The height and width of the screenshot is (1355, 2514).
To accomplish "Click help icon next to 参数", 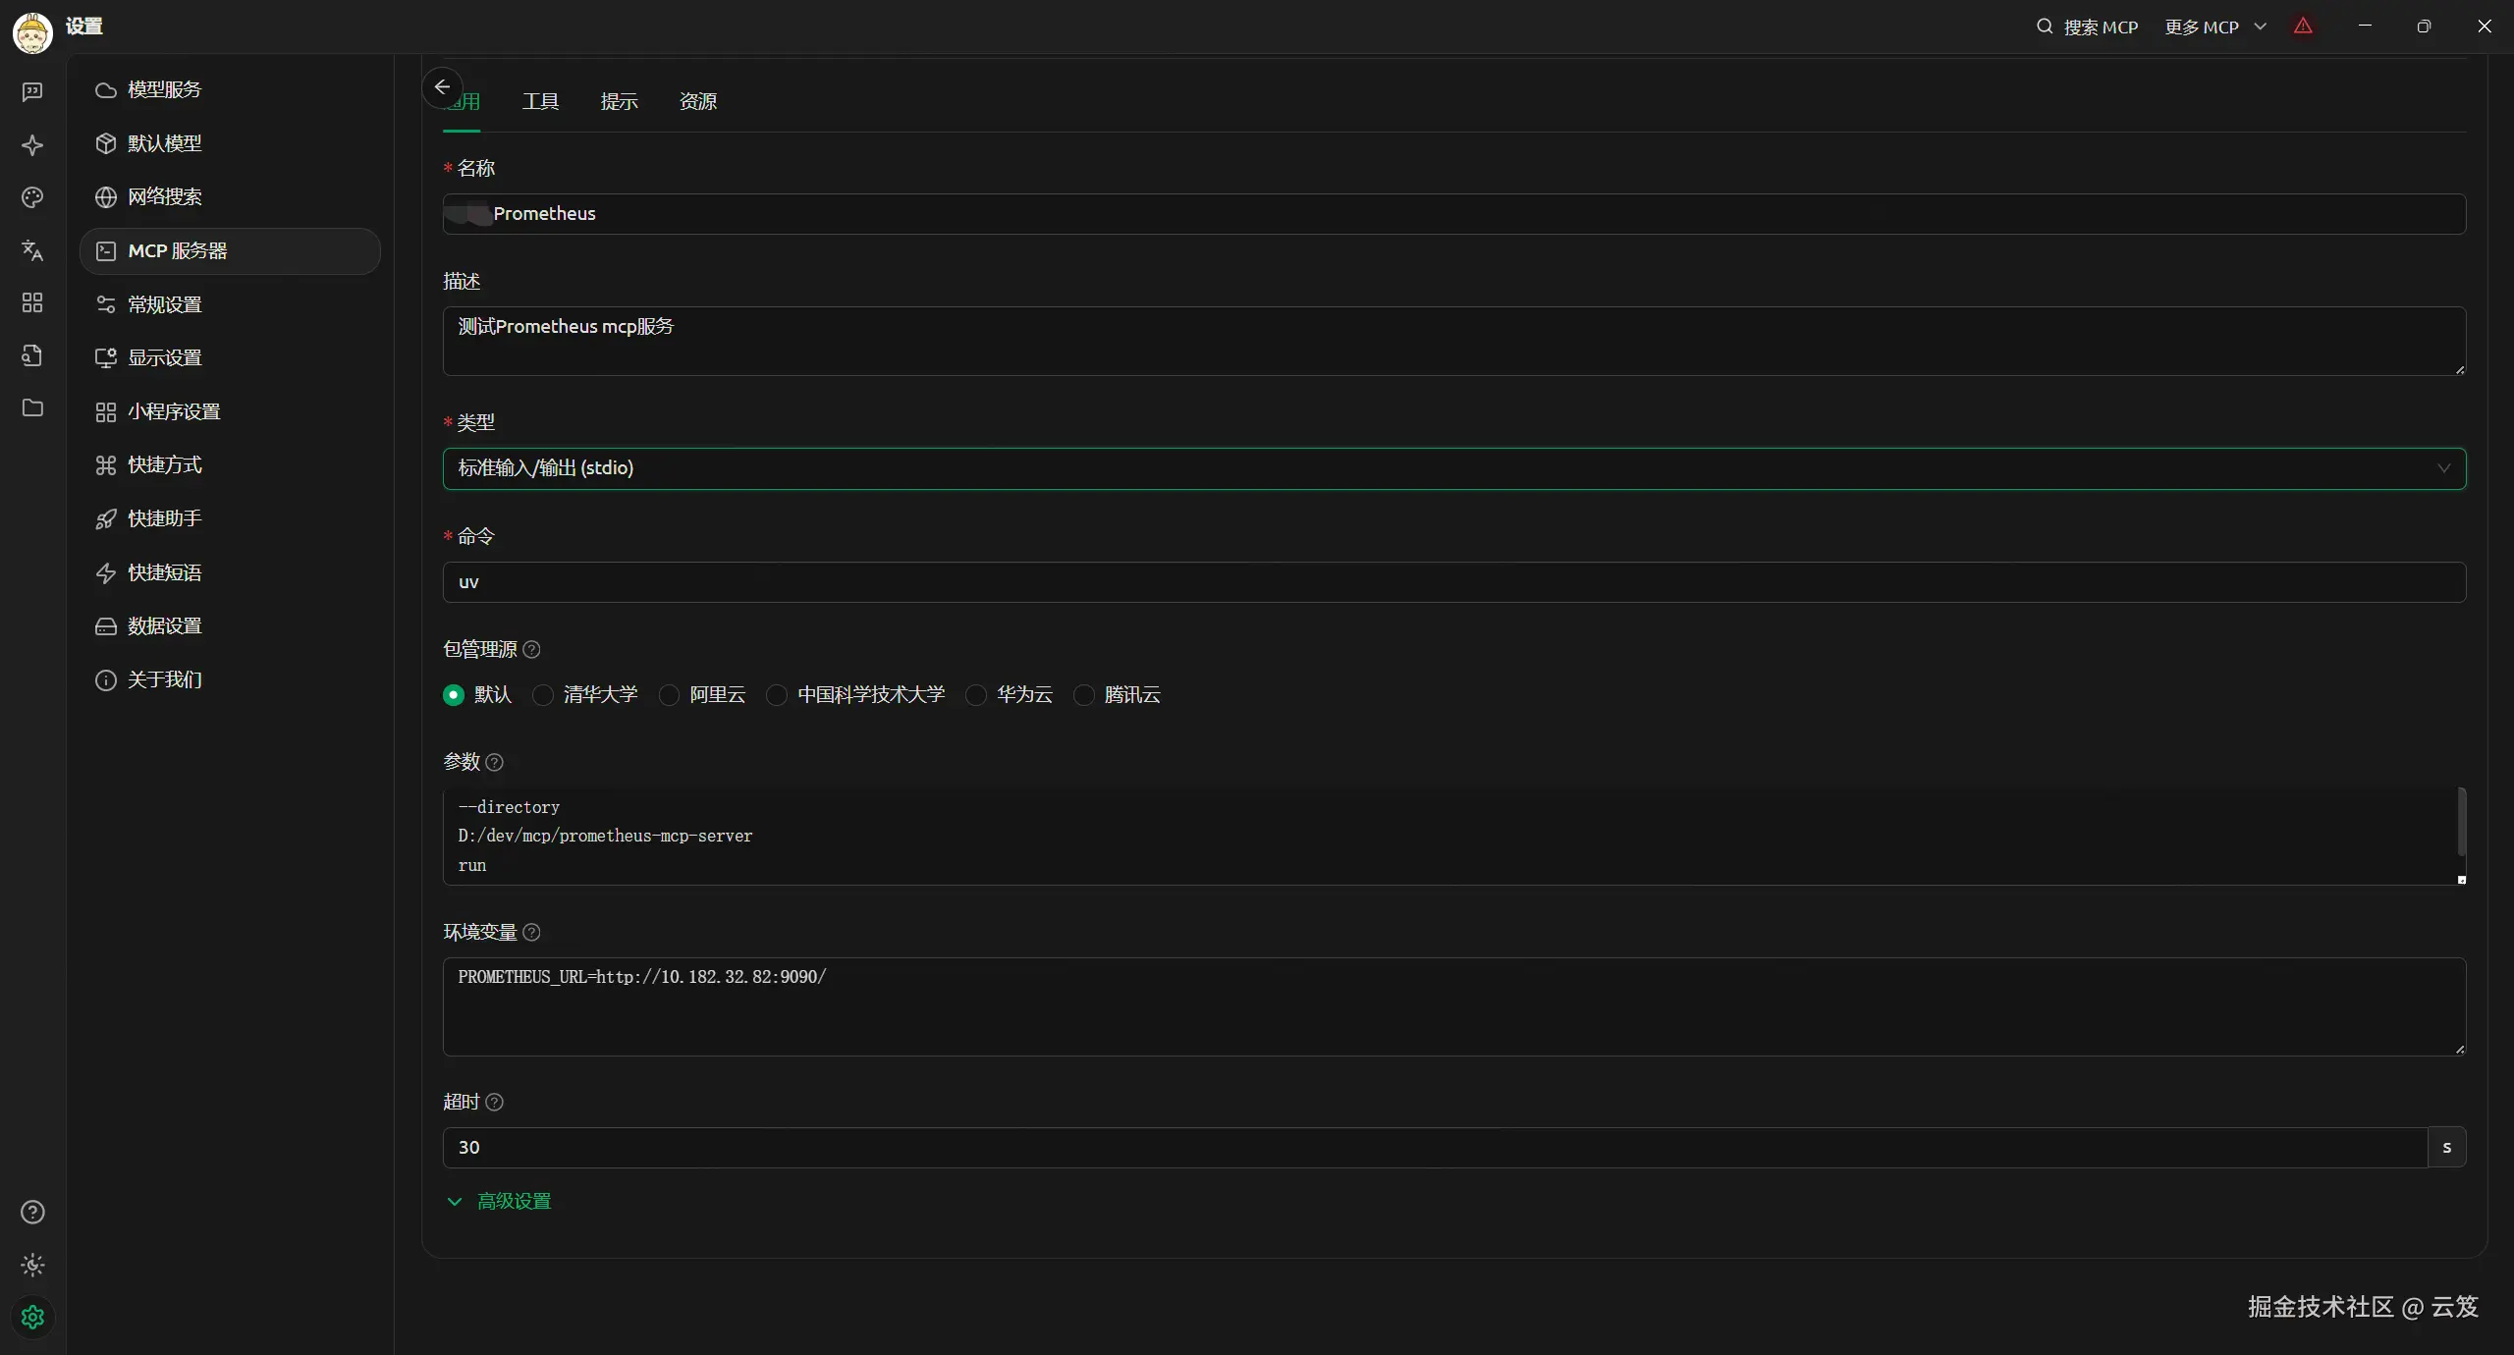I will [495, 763].
